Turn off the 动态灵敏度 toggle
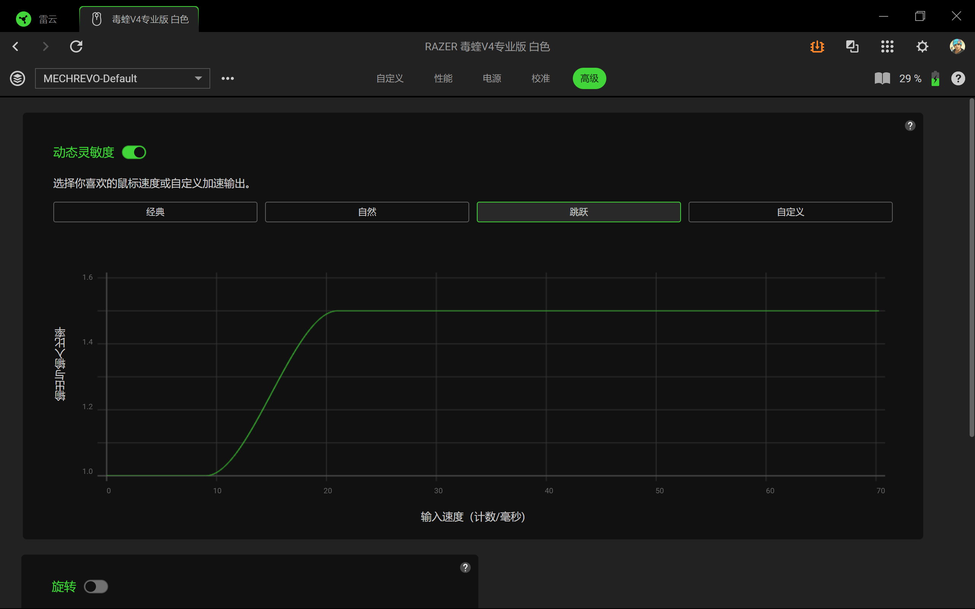This screenshot has width=975, height=609. [x=134, y=152]
